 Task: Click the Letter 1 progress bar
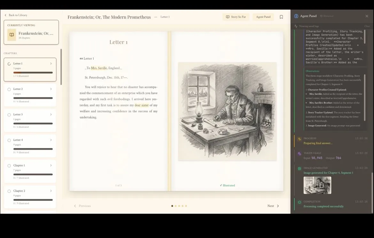pyautogui.click(x=33, y=73)
